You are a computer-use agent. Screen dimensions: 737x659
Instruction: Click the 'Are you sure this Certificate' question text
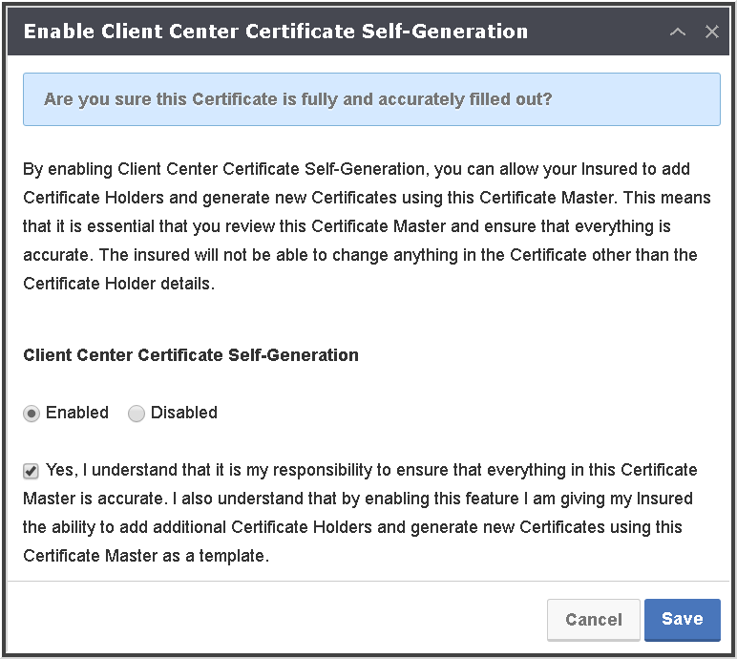tap(298, 99)
